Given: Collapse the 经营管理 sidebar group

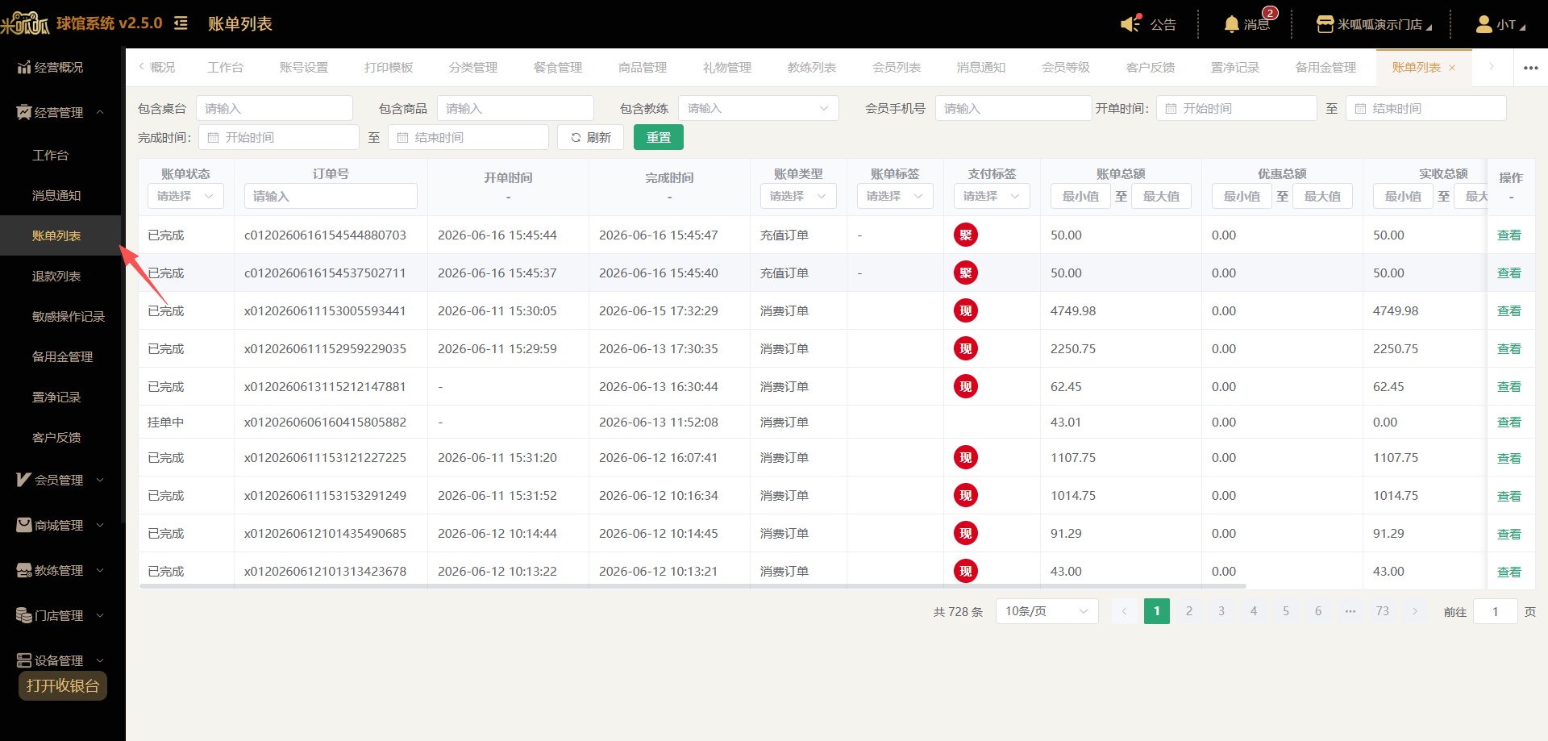Looking at the screenshot, I should (60, 112).
